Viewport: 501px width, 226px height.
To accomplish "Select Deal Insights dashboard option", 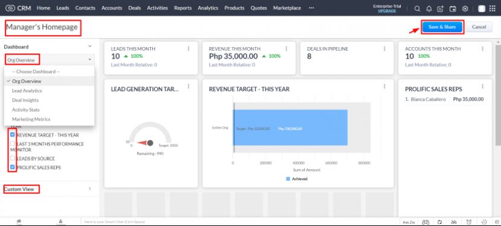I will coord(49,100).
